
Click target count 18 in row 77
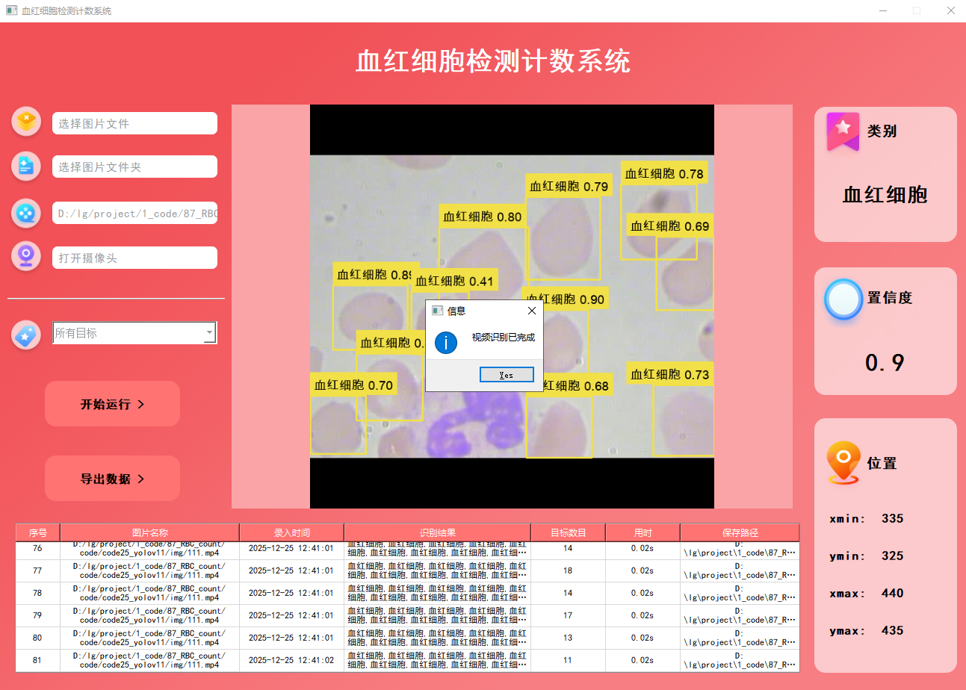[569, 571]
